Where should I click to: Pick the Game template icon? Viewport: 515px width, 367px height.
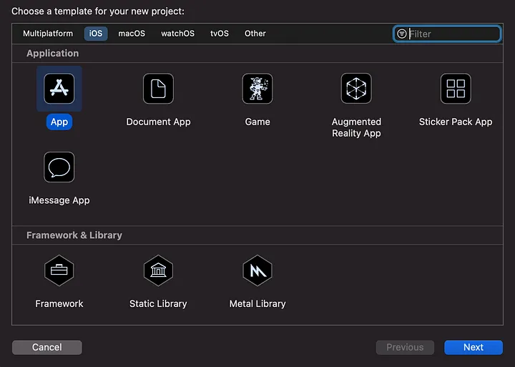[x=257, y=89]
